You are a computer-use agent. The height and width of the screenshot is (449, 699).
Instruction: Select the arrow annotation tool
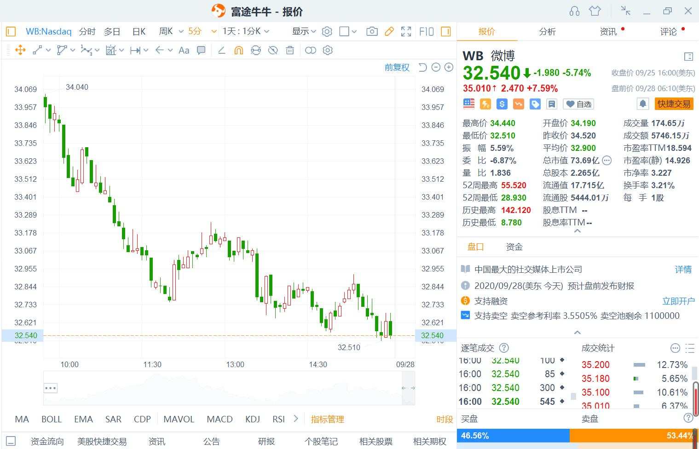pyautogui.click(x=160, y=50)
